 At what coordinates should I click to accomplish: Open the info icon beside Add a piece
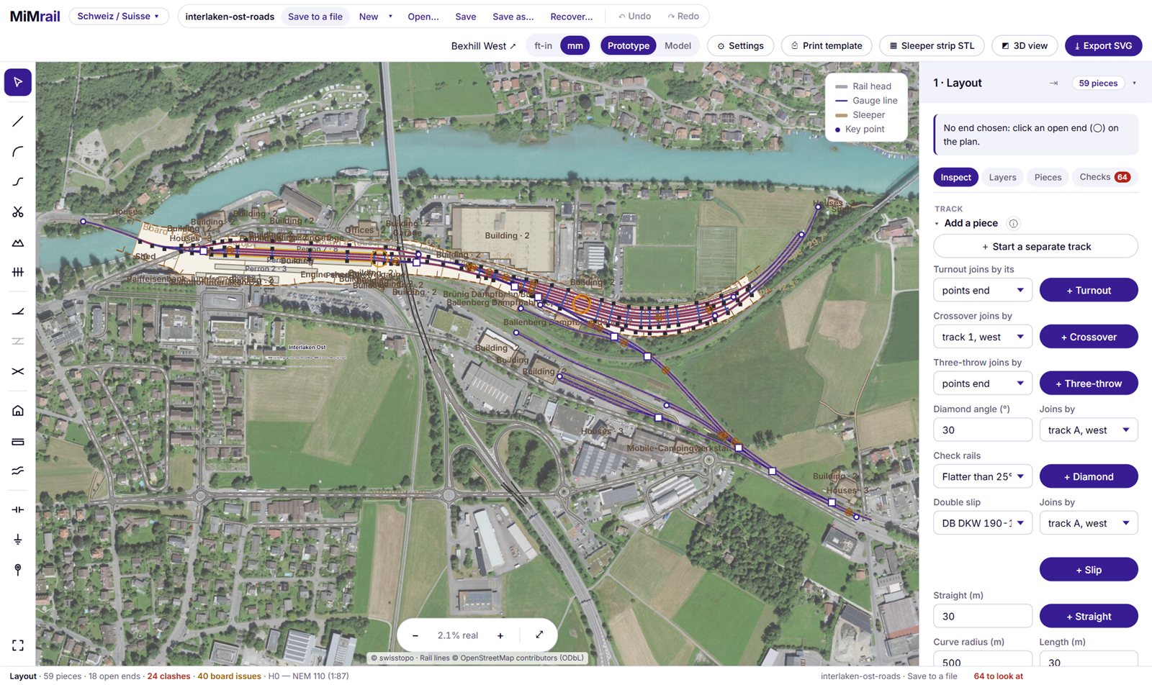pos(1014,224)
